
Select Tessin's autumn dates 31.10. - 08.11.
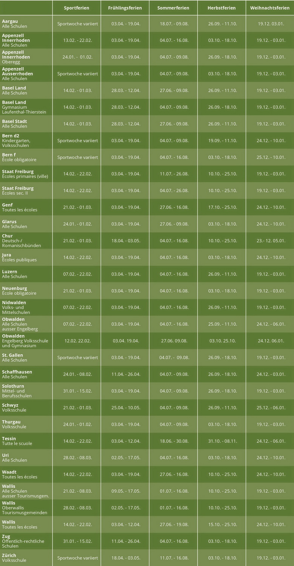pyautogui.click(x=222, y=441)
